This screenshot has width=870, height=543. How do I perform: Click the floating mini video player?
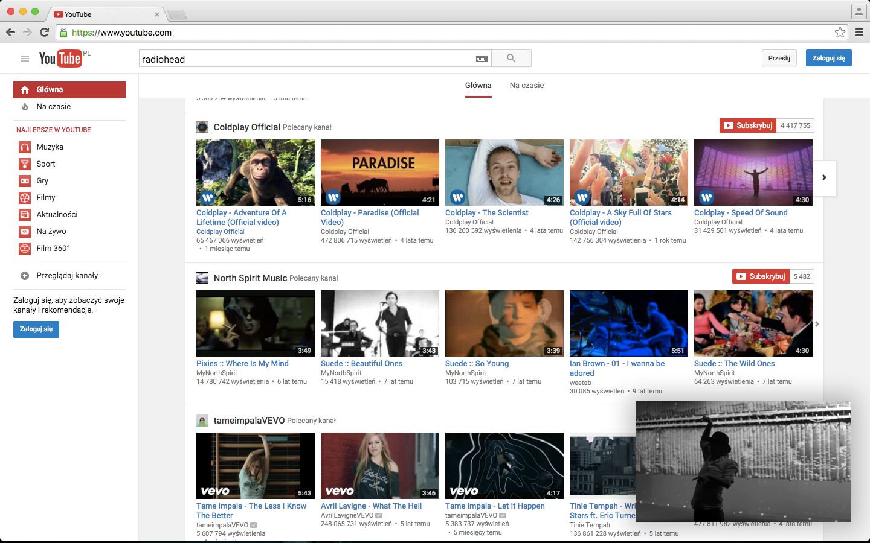click(743, 462)
